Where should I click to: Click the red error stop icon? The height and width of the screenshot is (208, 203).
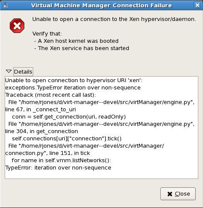17,26
